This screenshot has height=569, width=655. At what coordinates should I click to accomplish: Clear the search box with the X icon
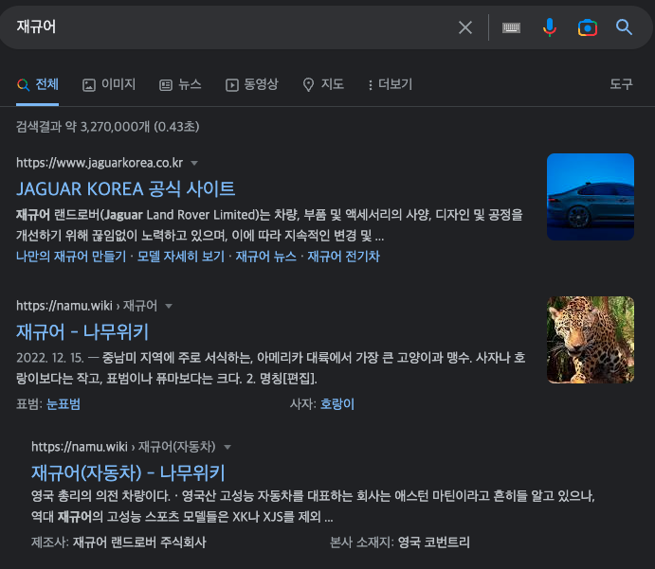(464, 27)
